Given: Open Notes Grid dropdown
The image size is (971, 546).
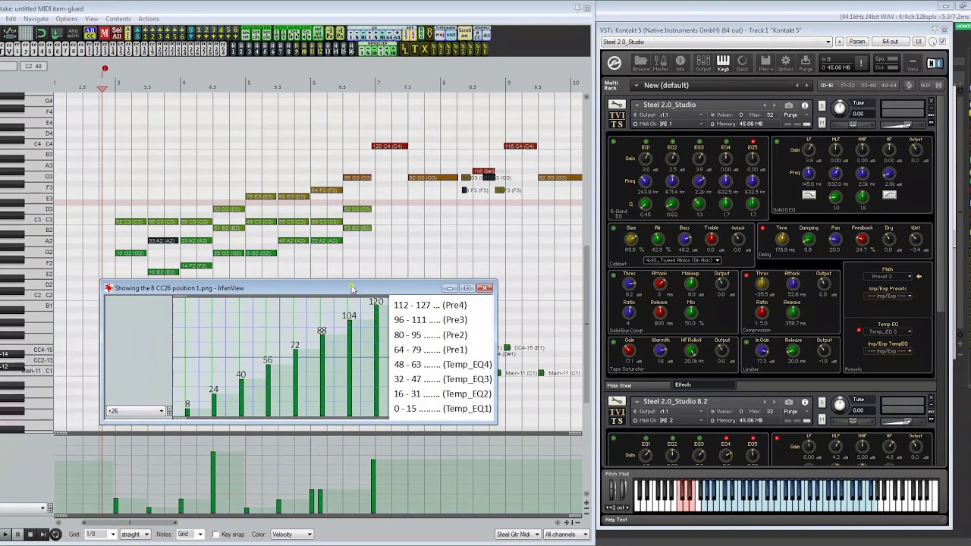Looking at the screenshot, I should click(x=190, y=535).
